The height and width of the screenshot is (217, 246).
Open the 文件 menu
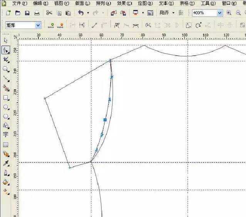click(x=20, y=3)
